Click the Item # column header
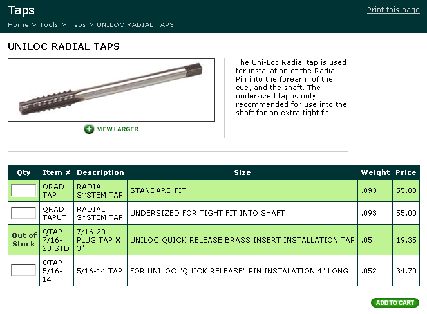 pos(57,172)
